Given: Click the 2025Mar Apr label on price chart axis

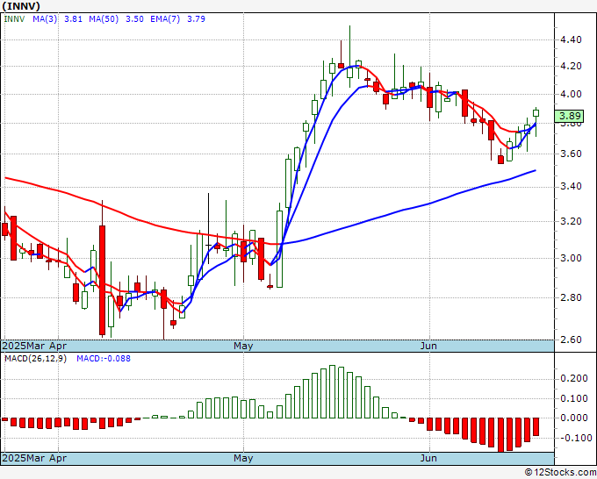Looking at the screenshot, I should (x=34, y=346).
